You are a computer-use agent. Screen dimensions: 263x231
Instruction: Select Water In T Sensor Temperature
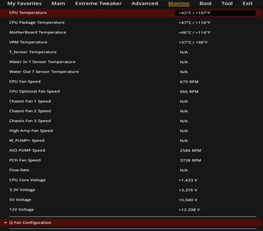pyautogui.click(x=42, y=62)
